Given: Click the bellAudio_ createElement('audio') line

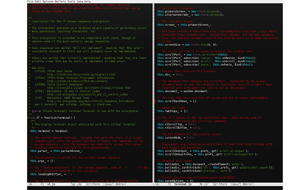Looking at the screenshot, I should click(200, 164).
